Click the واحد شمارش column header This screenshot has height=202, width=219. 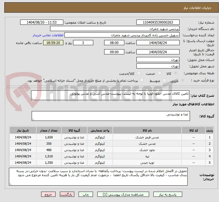point(100,130)
